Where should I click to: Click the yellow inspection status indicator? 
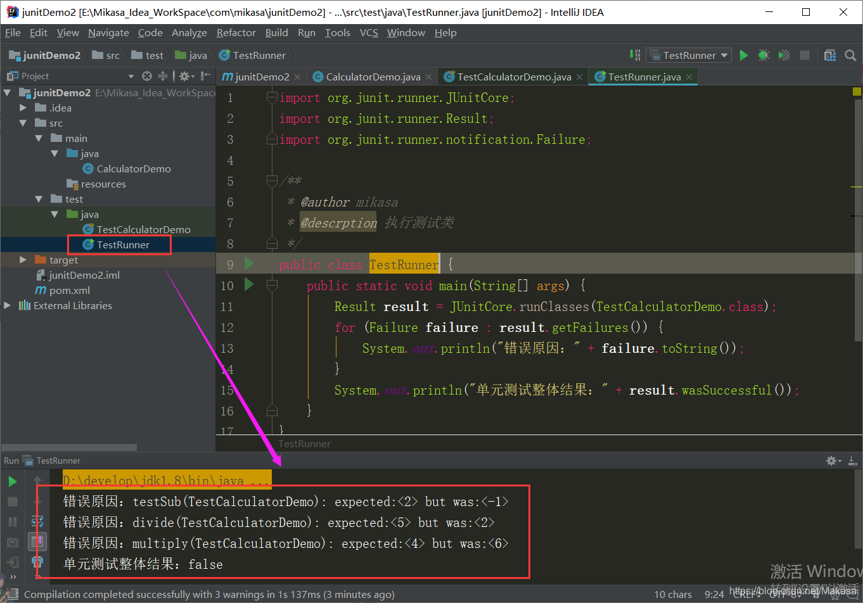[x=857, y=91]
